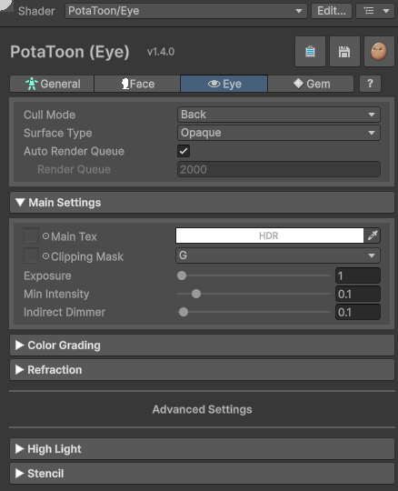Open the material options list menu icon
Screen dimensions: 398x491
click(375, 11)
